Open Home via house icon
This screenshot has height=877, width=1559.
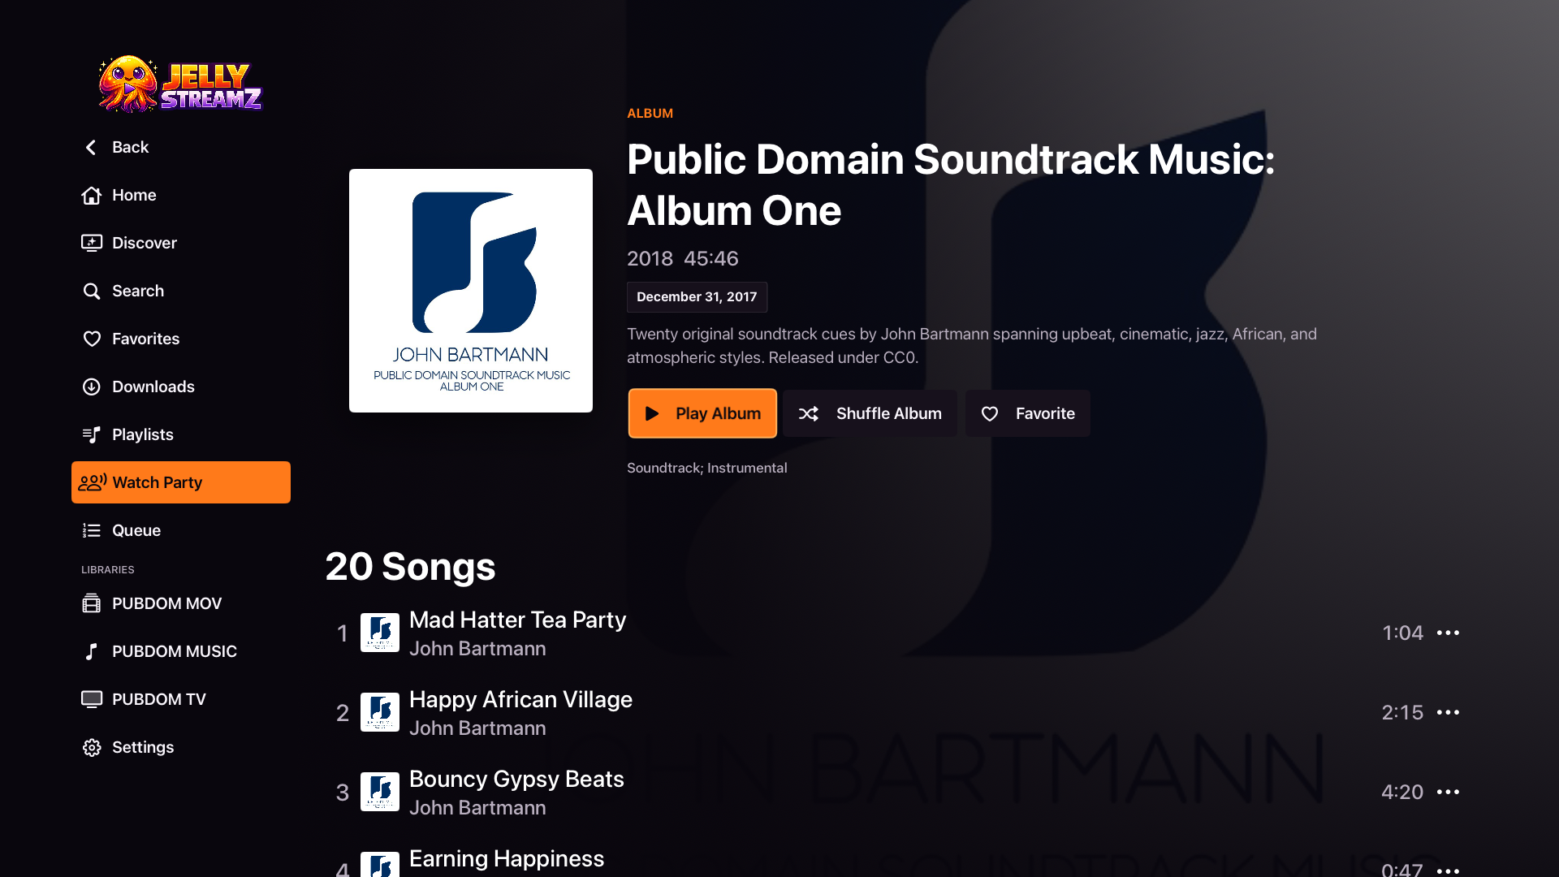point(92,195)
